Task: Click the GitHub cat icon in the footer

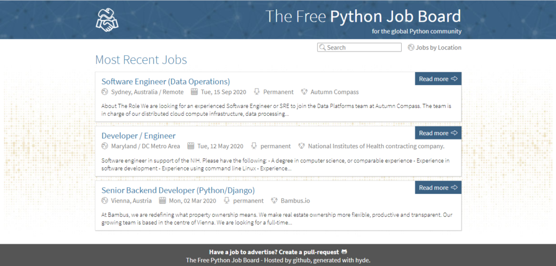Action: pos(344,252)
